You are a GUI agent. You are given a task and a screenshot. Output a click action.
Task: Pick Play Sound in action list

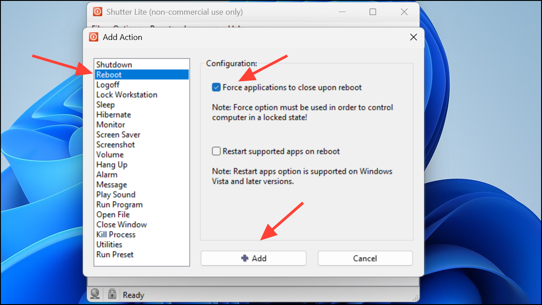142,194
